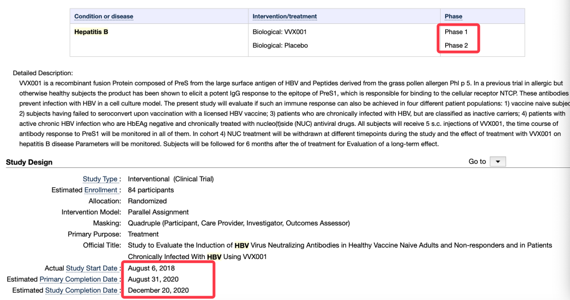Click the Study Type link
Viewport: 570px width, 300px height.
(x=100, y=179)
